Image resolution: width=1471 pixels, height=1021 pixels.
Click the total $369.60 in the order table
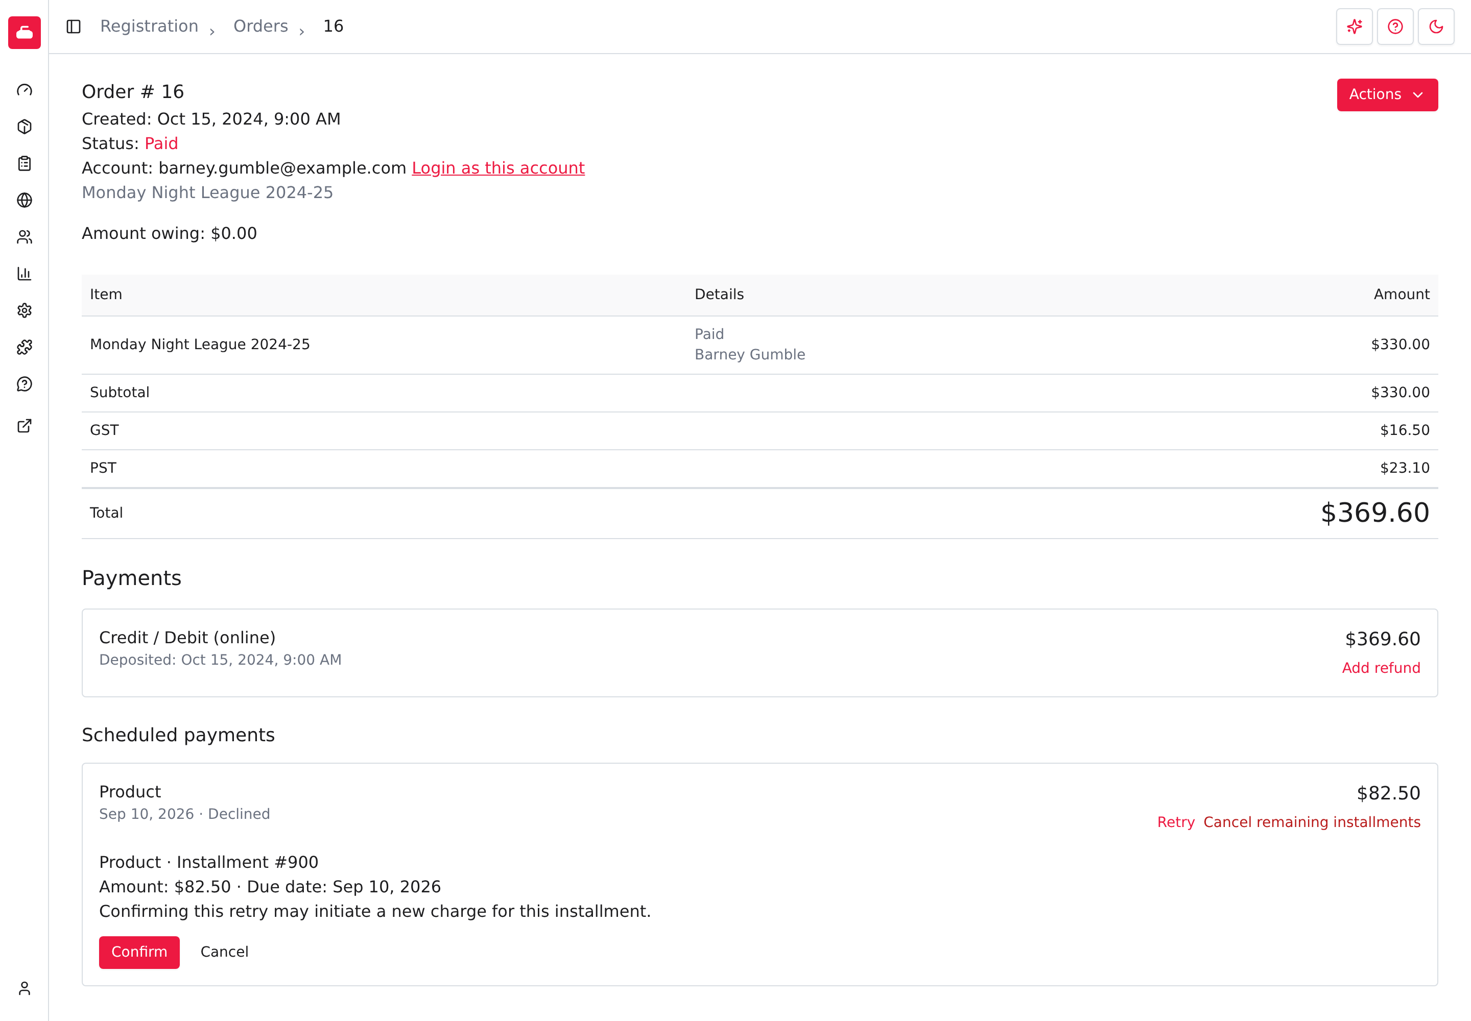[x=1375, y=513]
